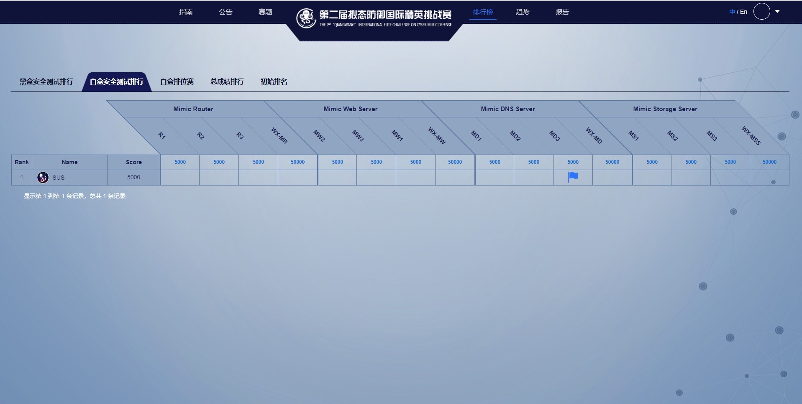The width and height of the screenshot is (802, 404).
Task: Click the MS1 column header
Action: tap(633, 136)
